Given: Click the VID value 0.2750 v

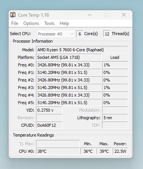Looking at the screenshot, I should click(x=49, y=110).
